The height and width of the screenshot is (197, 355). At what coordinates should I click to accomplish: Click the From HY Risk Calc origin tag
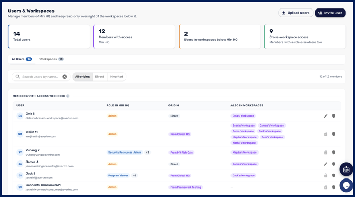tap(182, 153)
